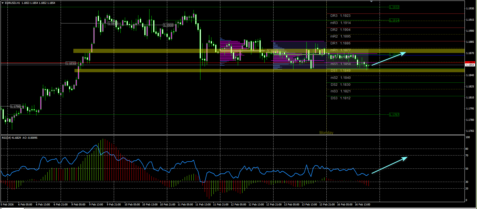The image size is (477, 209).
Task: Click the upper yellow resistance zone band
Action: coord(269,51)
